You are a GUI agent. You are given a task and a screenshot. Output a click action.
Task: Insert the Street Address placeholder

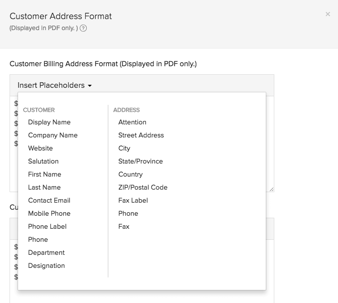click(141, 135)
